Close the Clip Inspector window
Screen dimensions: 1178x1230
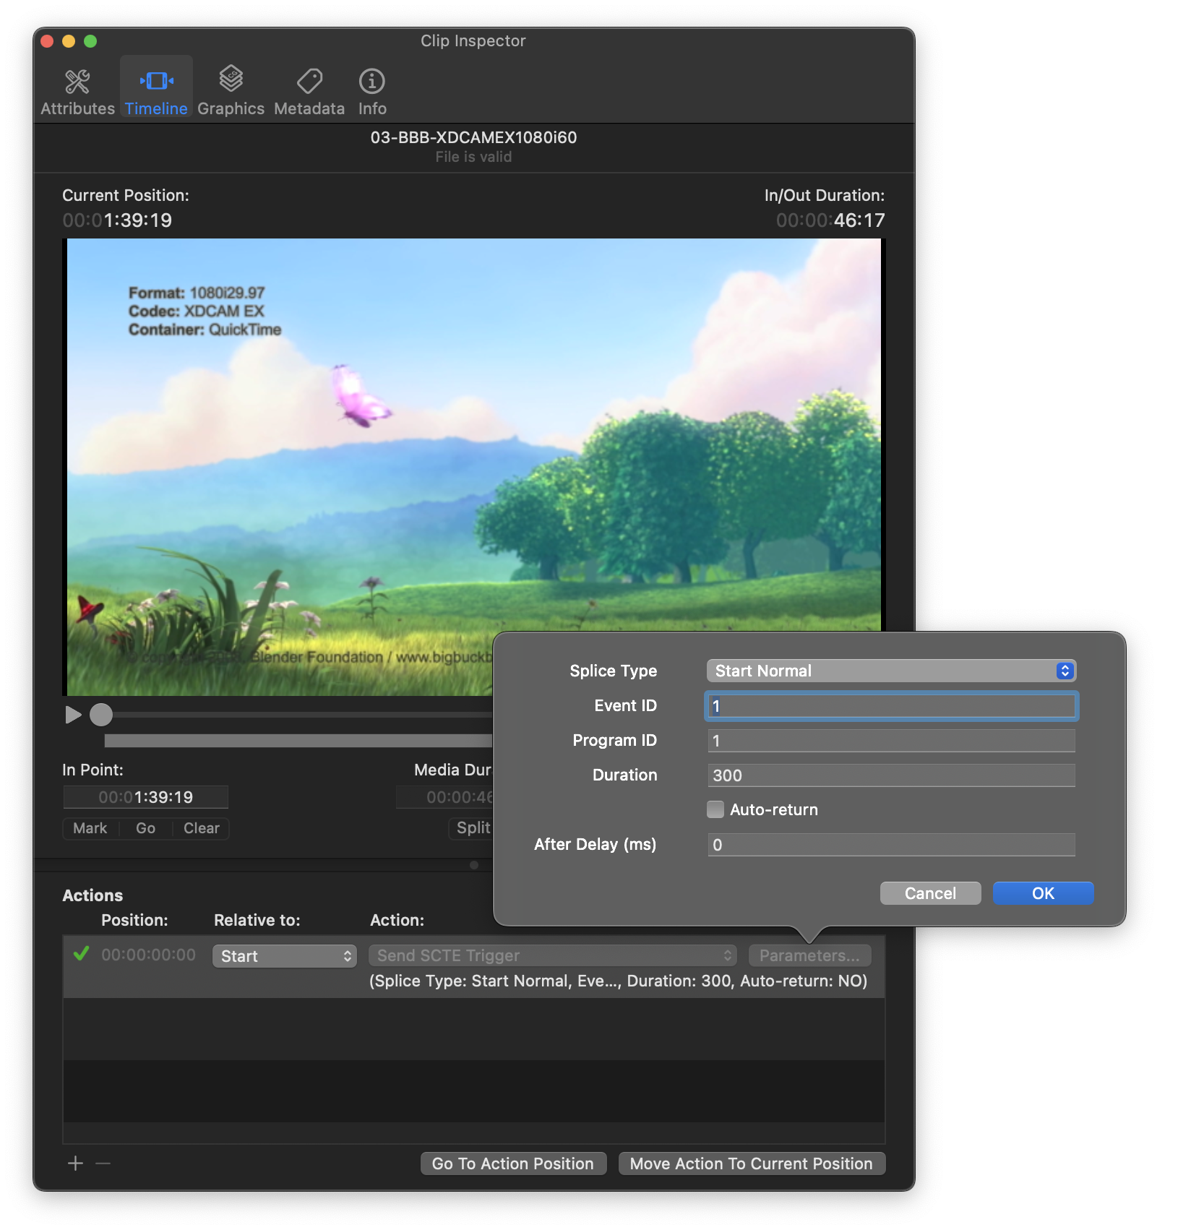coord(47,41)
